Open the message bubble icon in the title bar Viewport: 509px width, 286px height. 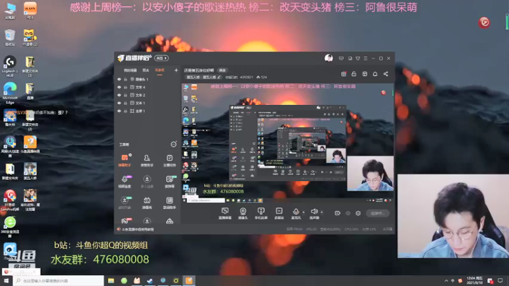point(341,58)
